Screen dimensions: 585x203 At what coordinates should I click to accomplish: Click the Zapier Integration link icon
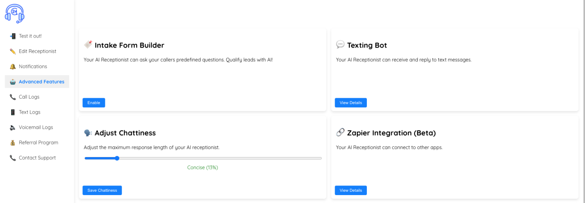pos(340,132)
